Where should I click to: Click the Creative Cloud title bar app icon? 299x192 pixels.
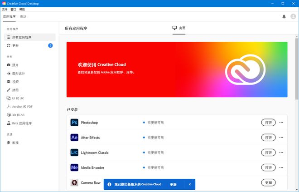(x=4, y=4)
